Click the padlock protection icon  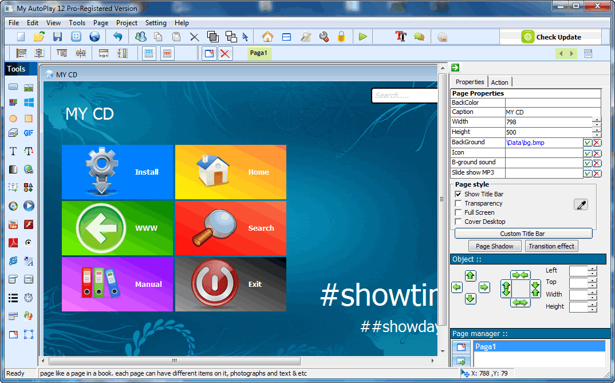point(342,37)
